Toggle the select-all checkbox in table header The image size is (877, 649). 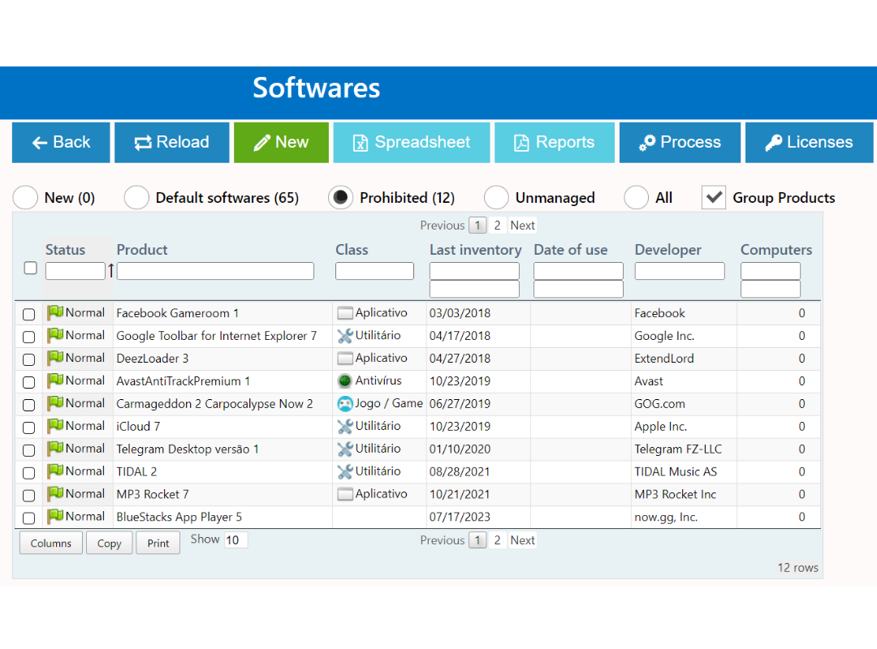coord(30,268)
